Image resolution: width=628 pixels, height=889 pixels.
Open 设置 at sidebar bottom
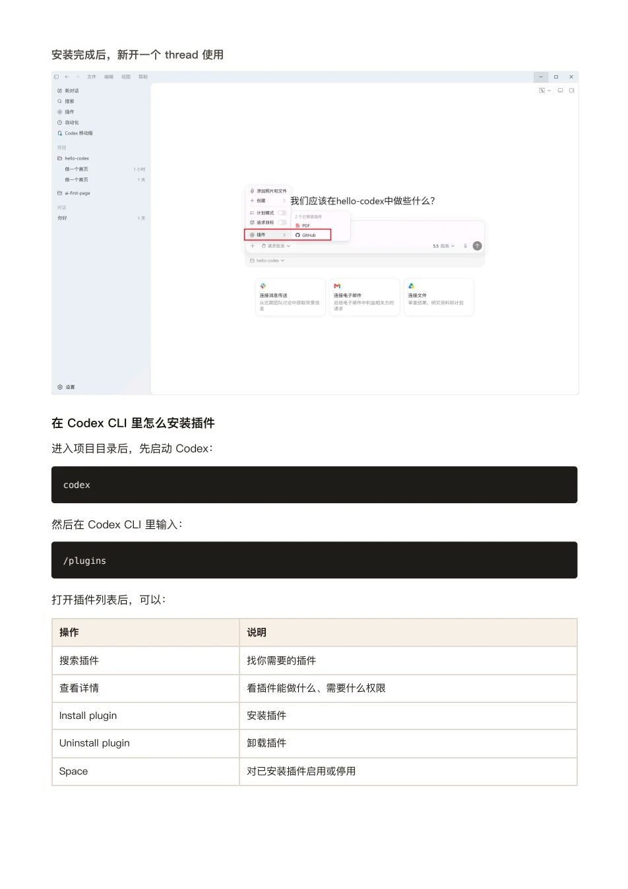pyautogui.click(x=67, y=387)
